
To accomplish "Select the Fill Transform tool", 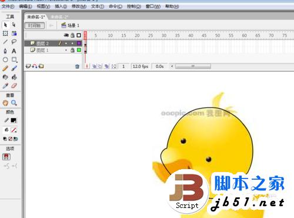I will pos(14,34).
